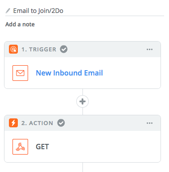Click the Webhooks app icon

tap(20, 147)
